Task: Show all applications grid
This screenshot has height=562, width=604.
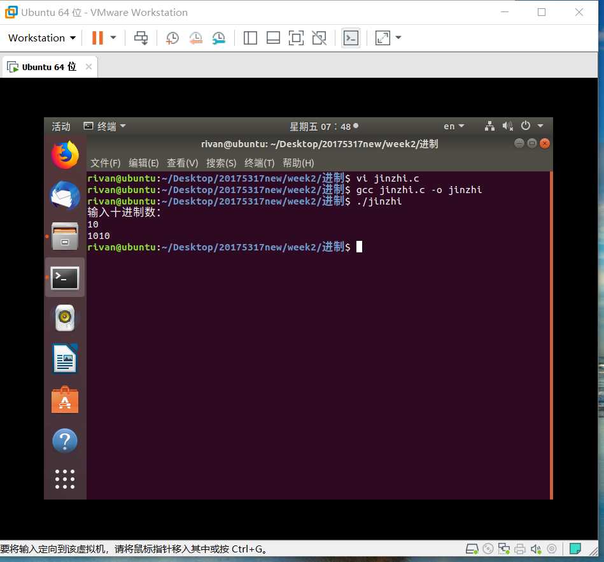Action: point(65,479)
